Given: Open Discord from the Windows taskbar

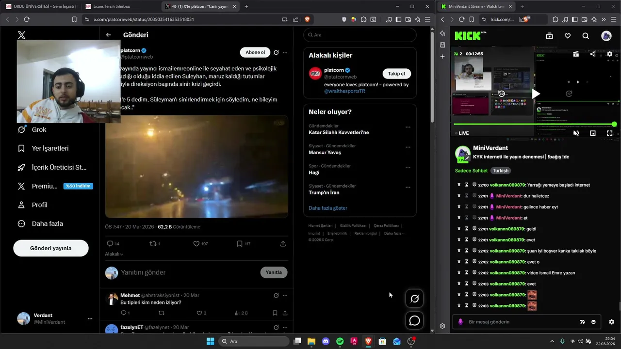Looking at the screenshot, I should [326, 341].
